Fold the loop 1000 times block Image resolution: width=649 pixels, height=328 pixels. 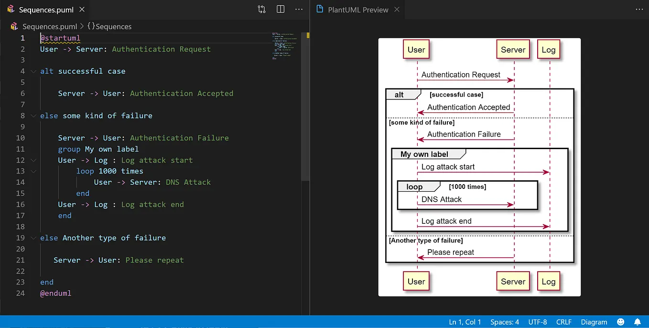tap(32, 171)
